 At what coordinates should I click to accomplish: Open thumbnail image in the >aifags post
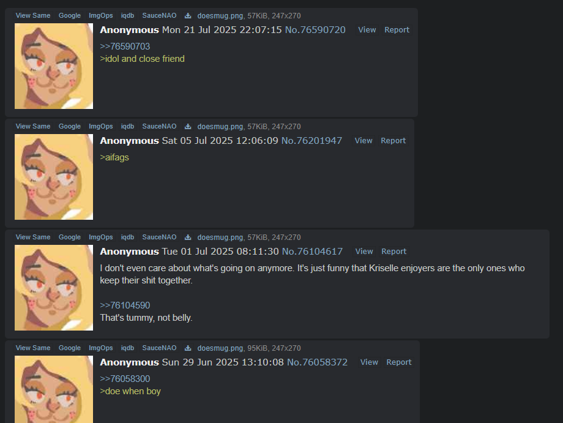54,177
